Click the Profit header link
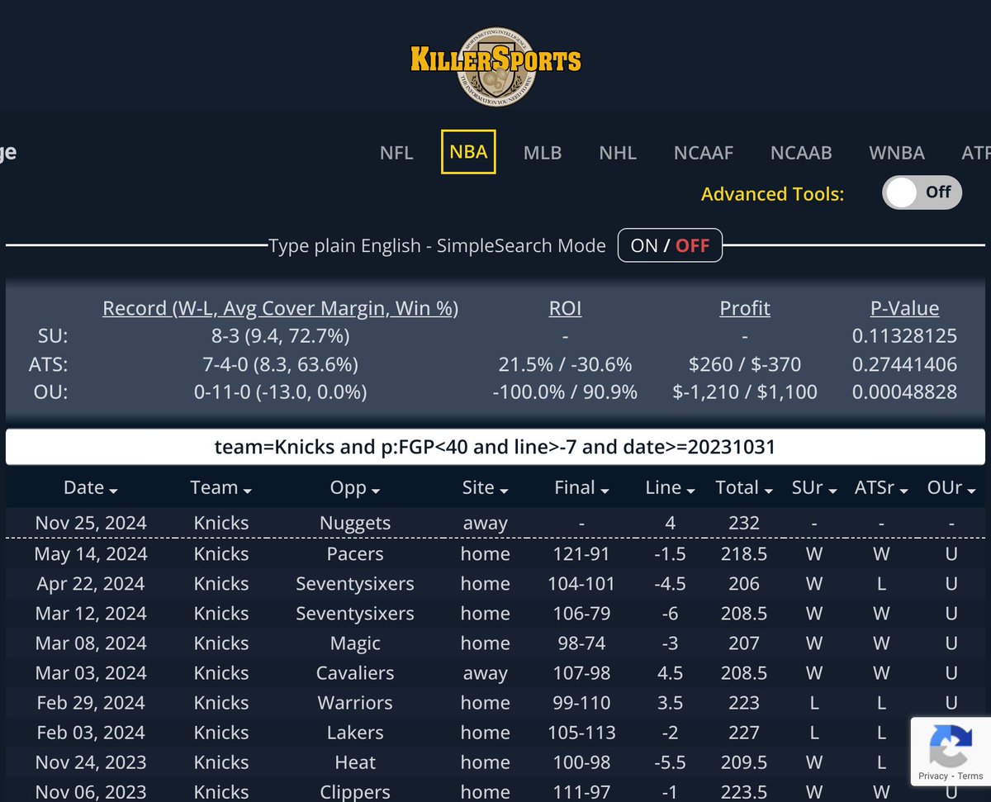This screenshot has width=991, height=802. click(x=745, y=308)
